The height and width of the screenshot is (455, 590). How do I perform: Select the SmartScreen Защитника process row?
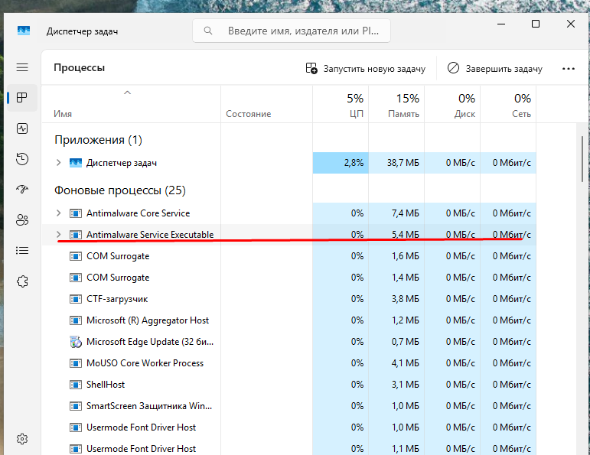288,406
